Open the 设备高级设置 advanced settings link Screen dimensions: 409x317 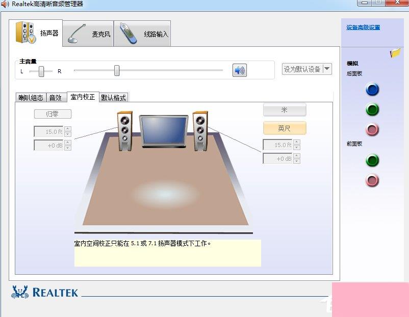tap(363, 27)
